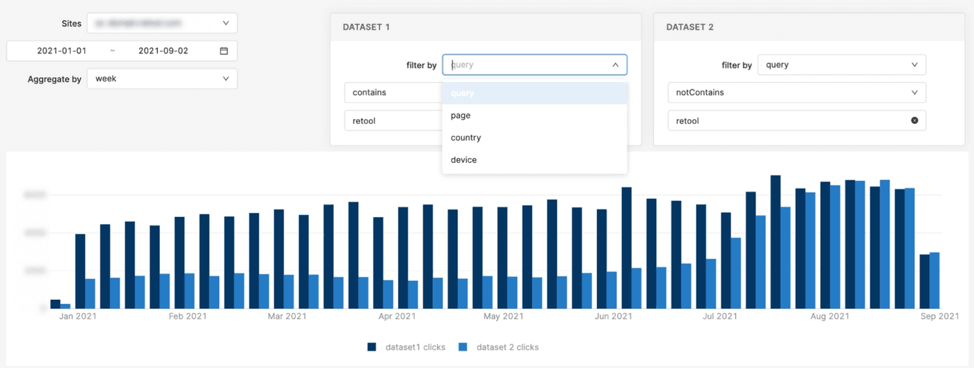Open Dataset 2 filter by query dropdown

coord(841,65)
